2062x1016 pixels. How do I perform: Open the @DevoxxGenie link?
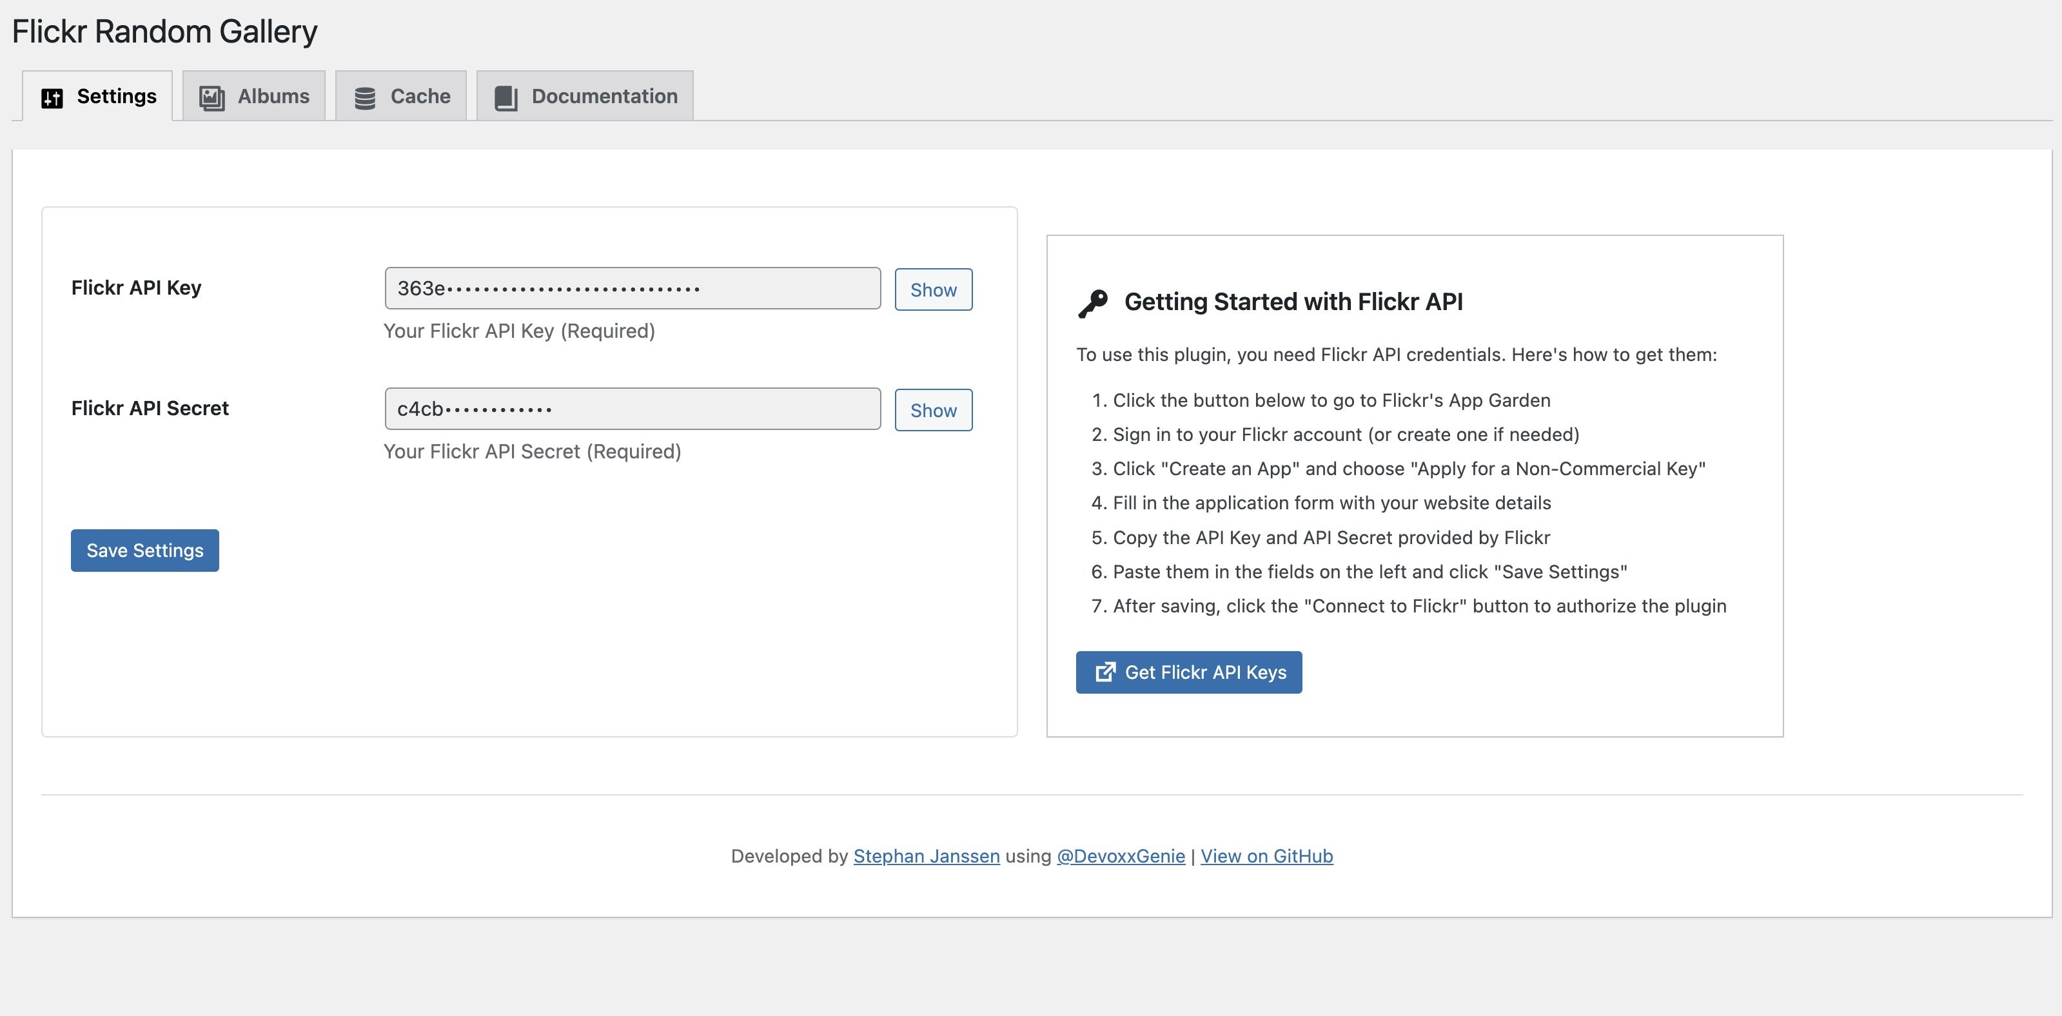tap(1121, 856)
